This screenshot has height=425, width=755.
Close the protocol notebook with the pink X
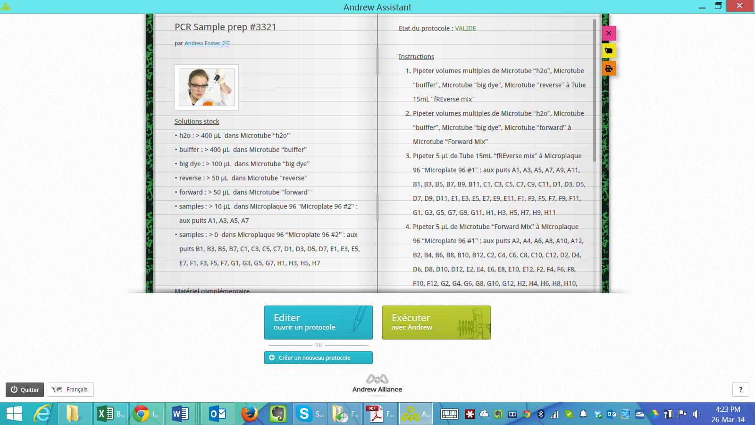[x=609, y=33]
